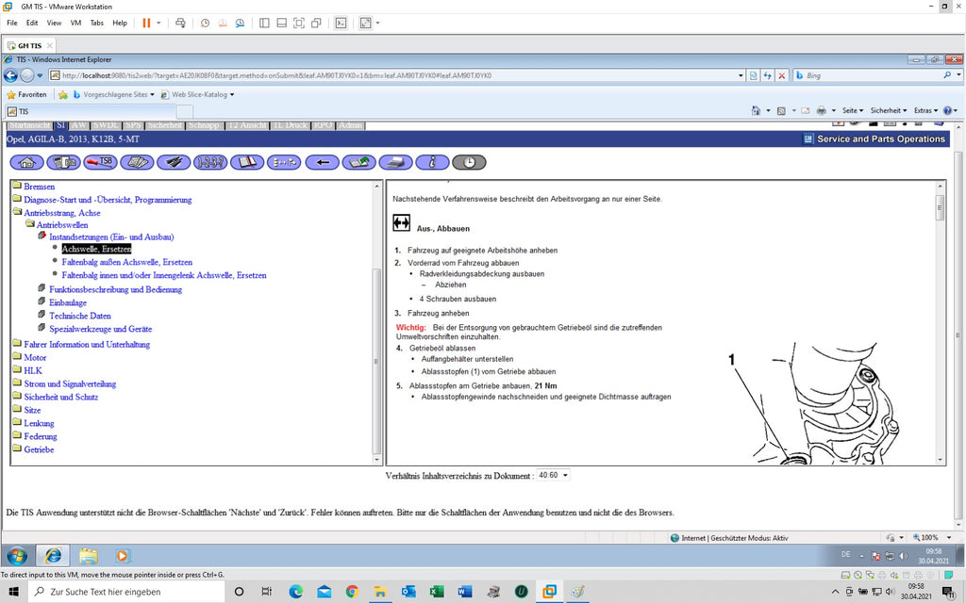Open IE home icon in command bar
This screenshot has width=966, height=603.
(756, 111)
